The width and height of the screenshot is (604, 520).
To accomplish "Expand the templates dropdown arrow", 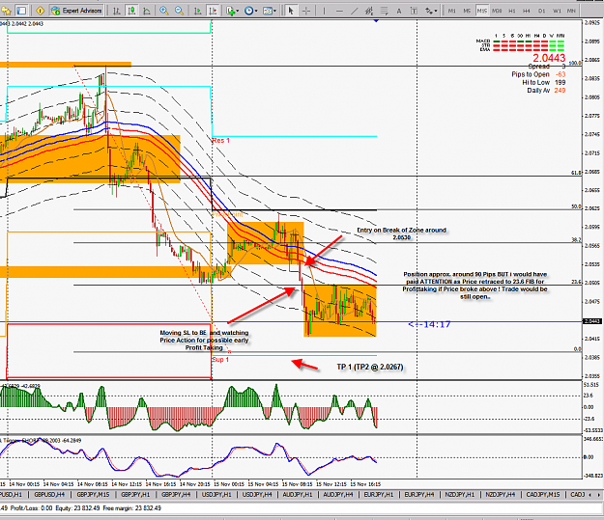I will click(274, 11).
